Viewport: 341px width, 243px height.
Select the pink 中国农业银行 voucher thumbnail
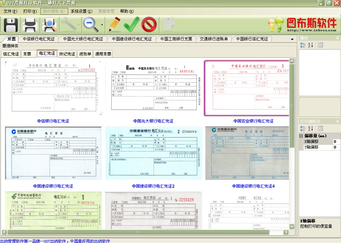pos(246,88)
